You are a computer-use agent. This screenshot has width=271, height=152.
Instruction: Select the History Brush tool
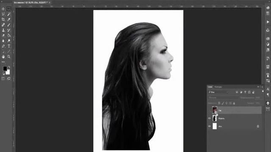(8, 30)
